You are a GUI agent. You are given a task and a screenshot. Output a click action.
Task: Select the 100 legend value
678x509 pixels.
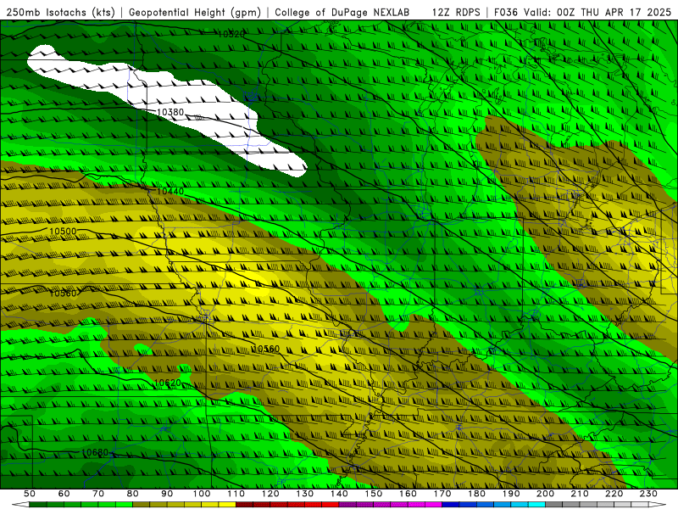click(x=202, y=494)
